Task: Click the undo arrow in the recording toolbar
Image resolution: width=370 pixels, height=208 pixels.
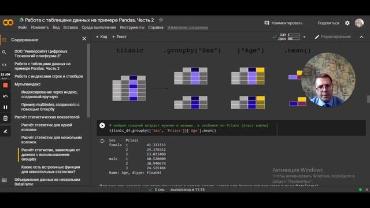Action: click(x=5, y=96)
